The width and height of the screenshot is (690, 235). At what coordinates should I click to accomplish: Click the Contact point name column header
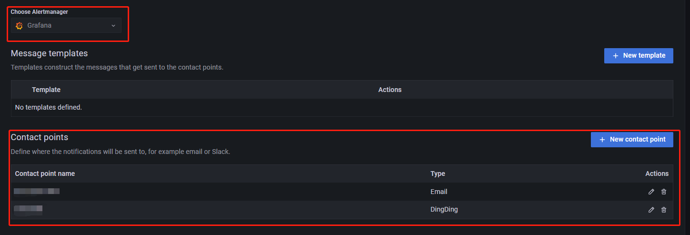pyautogui.click(x=45, y=174)
